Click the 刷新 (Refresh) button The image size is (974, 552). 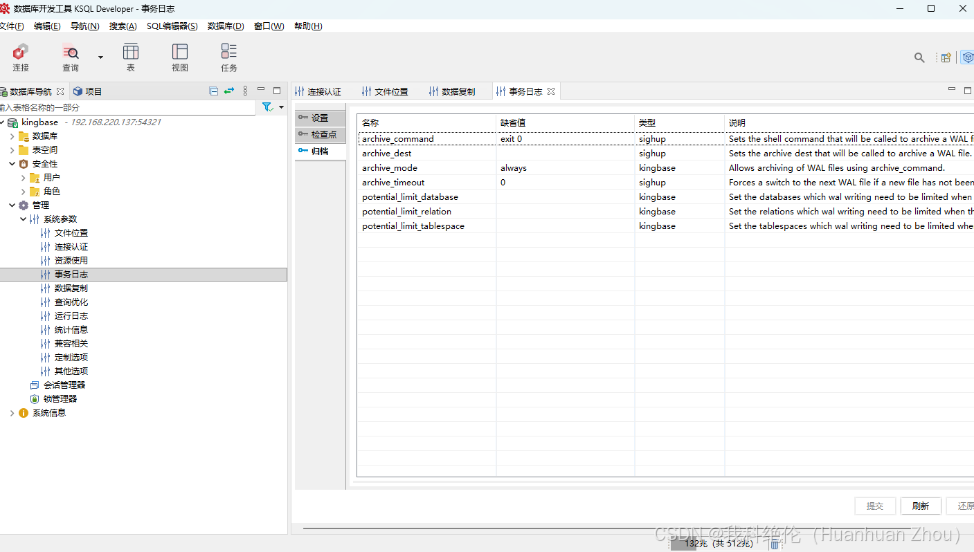[921, 506]
